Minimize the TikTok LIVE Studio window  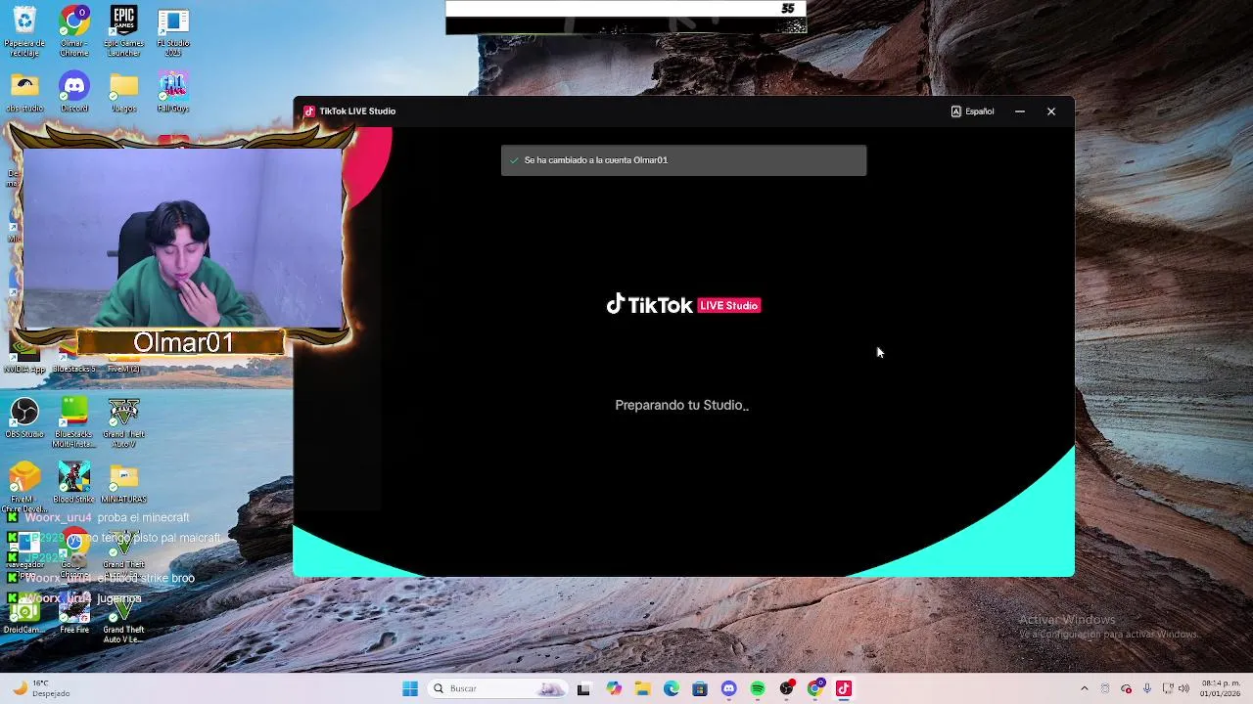tap(1020, 111)
